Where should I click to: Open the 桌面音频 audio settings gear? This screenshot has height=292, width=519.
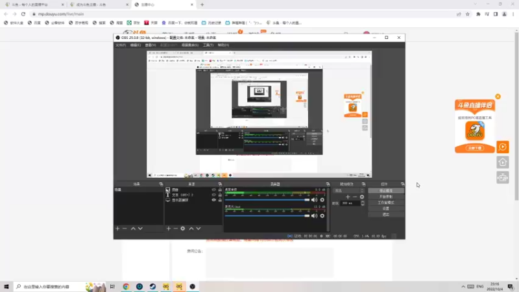[322, 200]
